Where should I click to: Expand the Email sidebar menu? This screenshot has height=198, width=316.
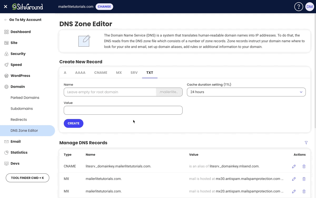(16, 142)
